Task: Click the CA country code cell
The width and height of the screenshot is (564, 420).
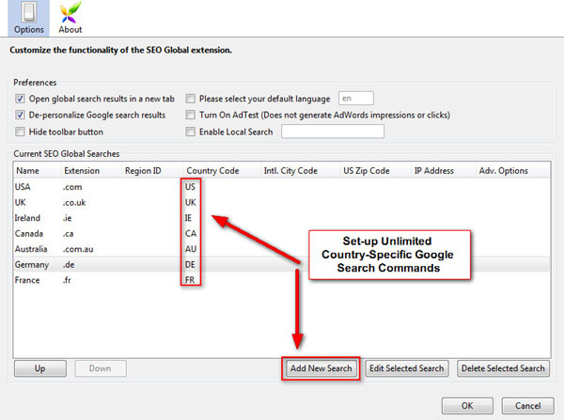Action: (191, 234)
